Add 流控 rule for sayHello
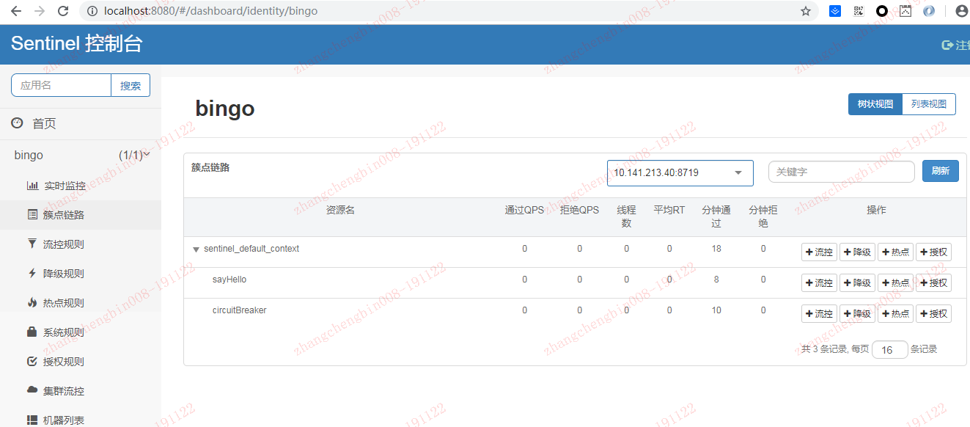Image resolution: width=970 pixels, height=427 pixels. click(x=819, y=283)
